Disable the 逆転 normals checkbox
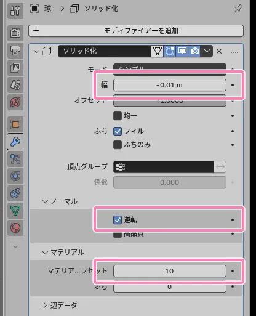This screenshot has height=316, width=256. coord(118,220)
